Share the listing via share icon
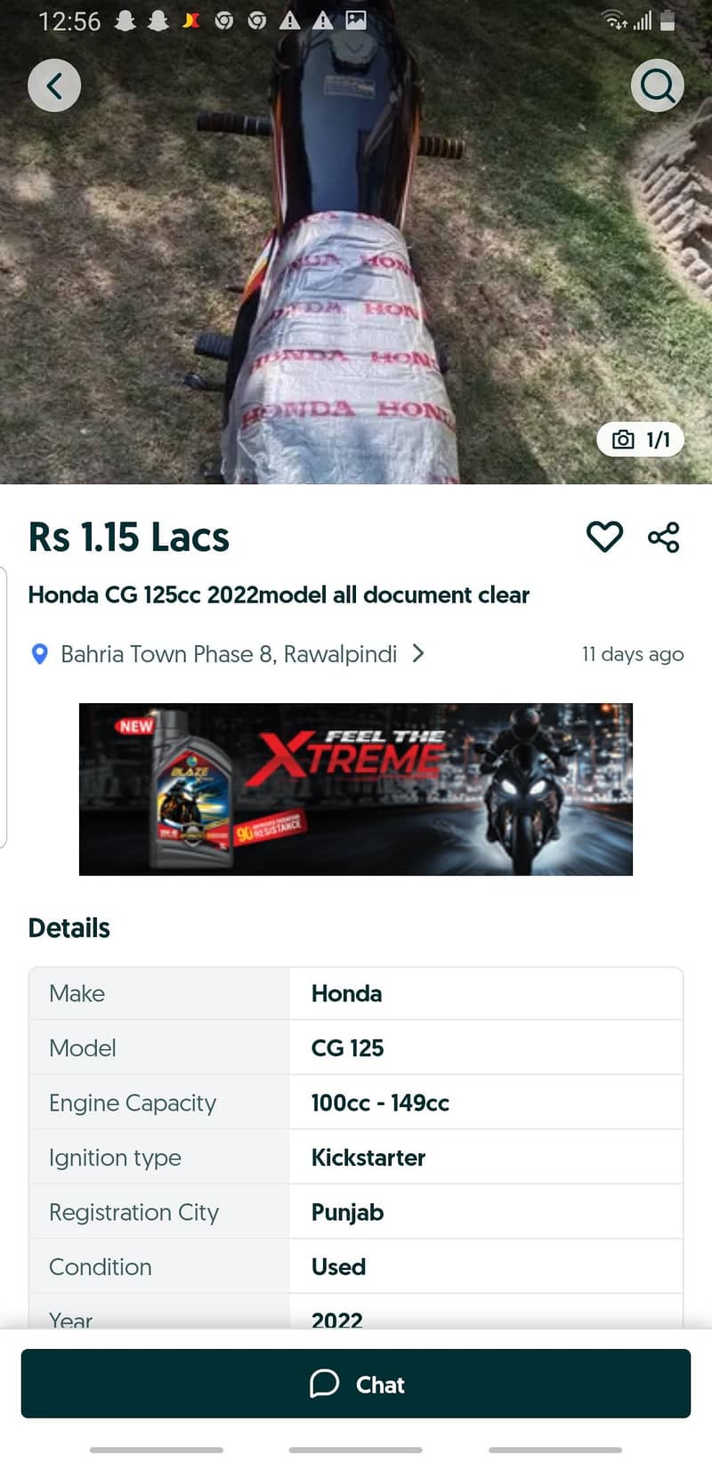This screenshot has height=1463, width=712. point(664,537)
